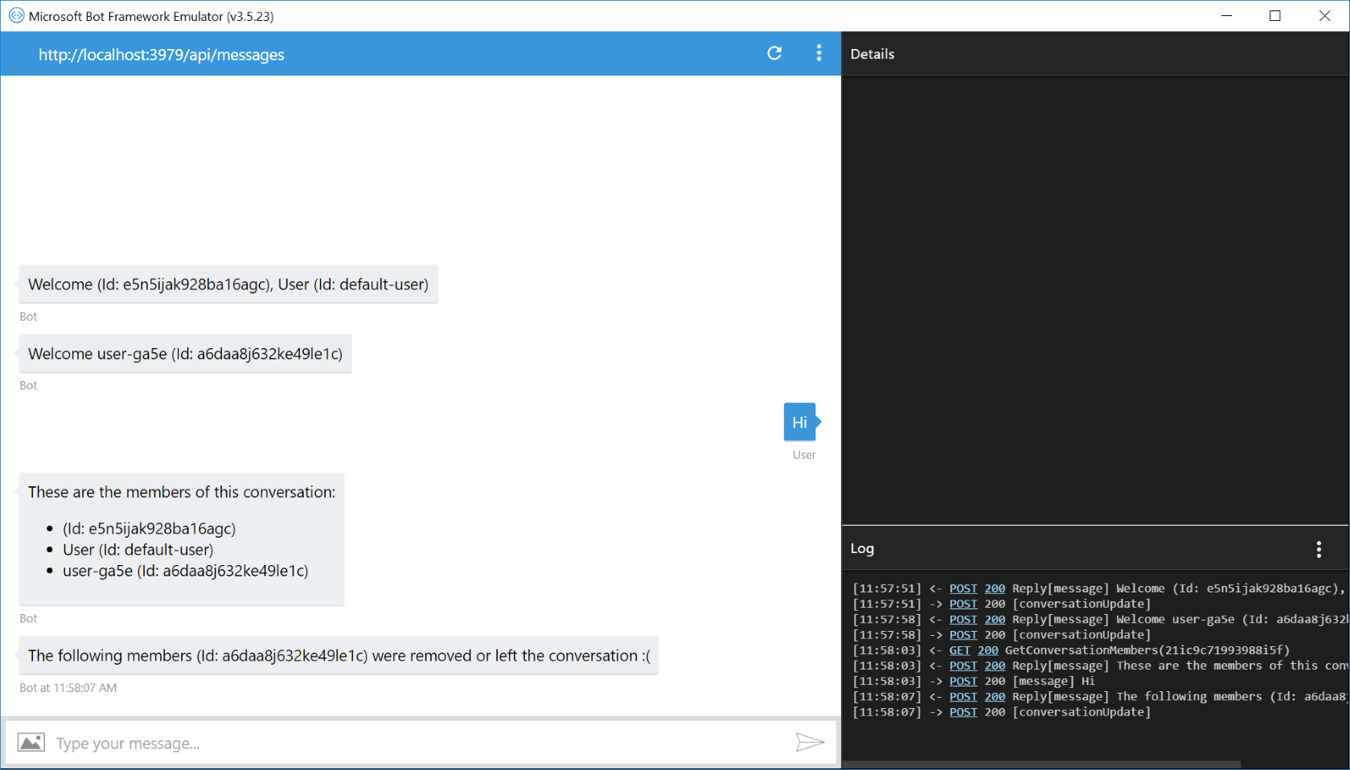
Task: Open the Log panel options menu
Action: (x=1318, y=549)
